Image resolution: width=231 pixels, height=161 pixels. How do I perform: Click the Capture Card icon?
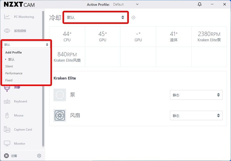7,129
